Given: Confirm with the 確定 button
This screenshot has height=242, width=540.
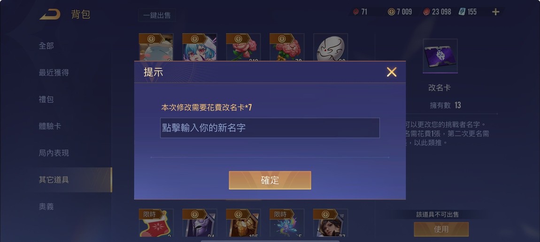Looking at the screenshot, I should [x=270, y=180].
